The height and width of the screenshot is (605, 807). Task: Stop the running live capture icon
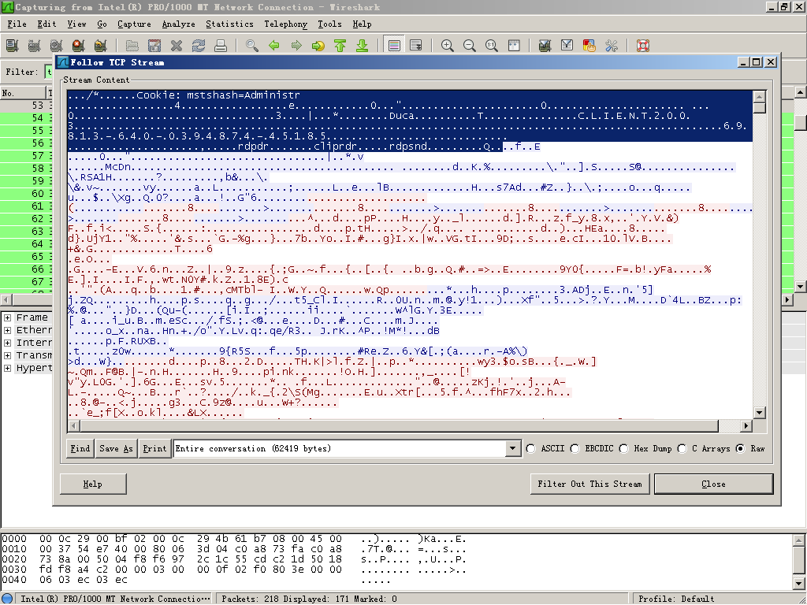tap(78, 46)
